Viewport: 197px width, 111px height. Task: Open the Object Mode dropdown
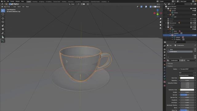(x=6, y=7)
